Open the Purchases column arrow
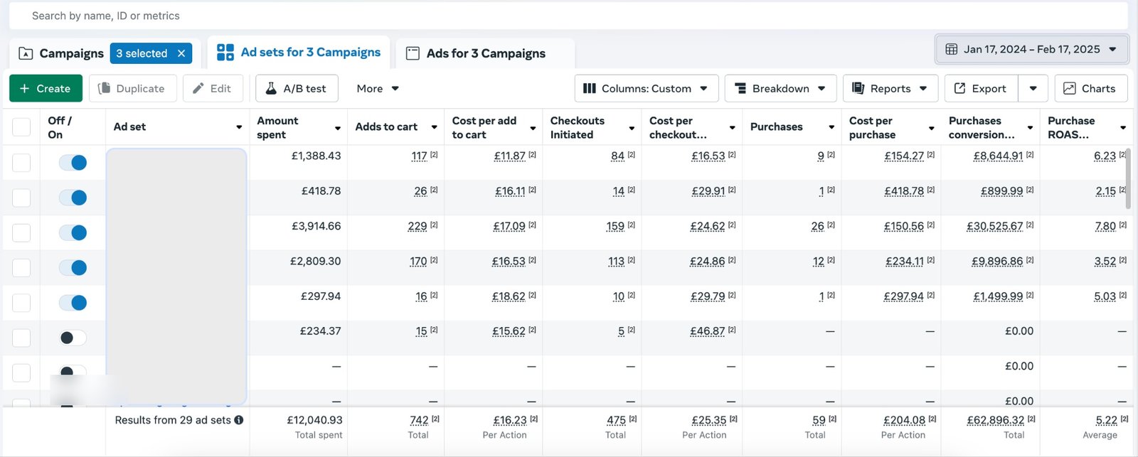The height and width of the screenshot is (457, 1138). coord(831,127)
